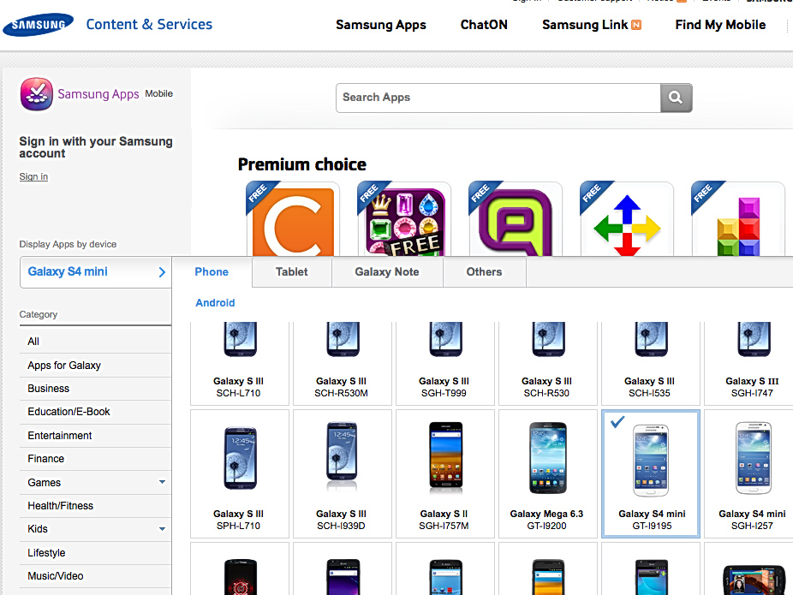Select the Finance category
Image resolution: width=793 pixels, height=595 pixels.
pos(96,459)
